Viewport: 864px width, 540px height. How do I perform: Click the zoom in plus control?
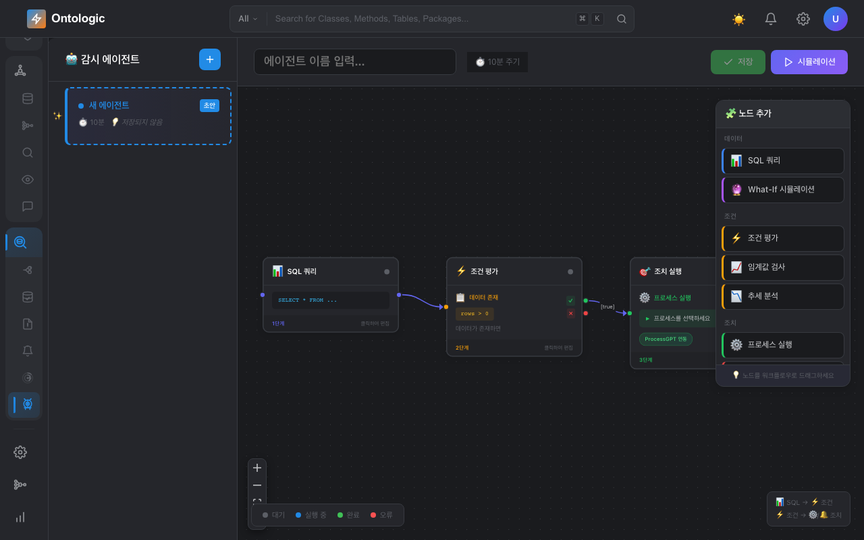tap(257, 468)
